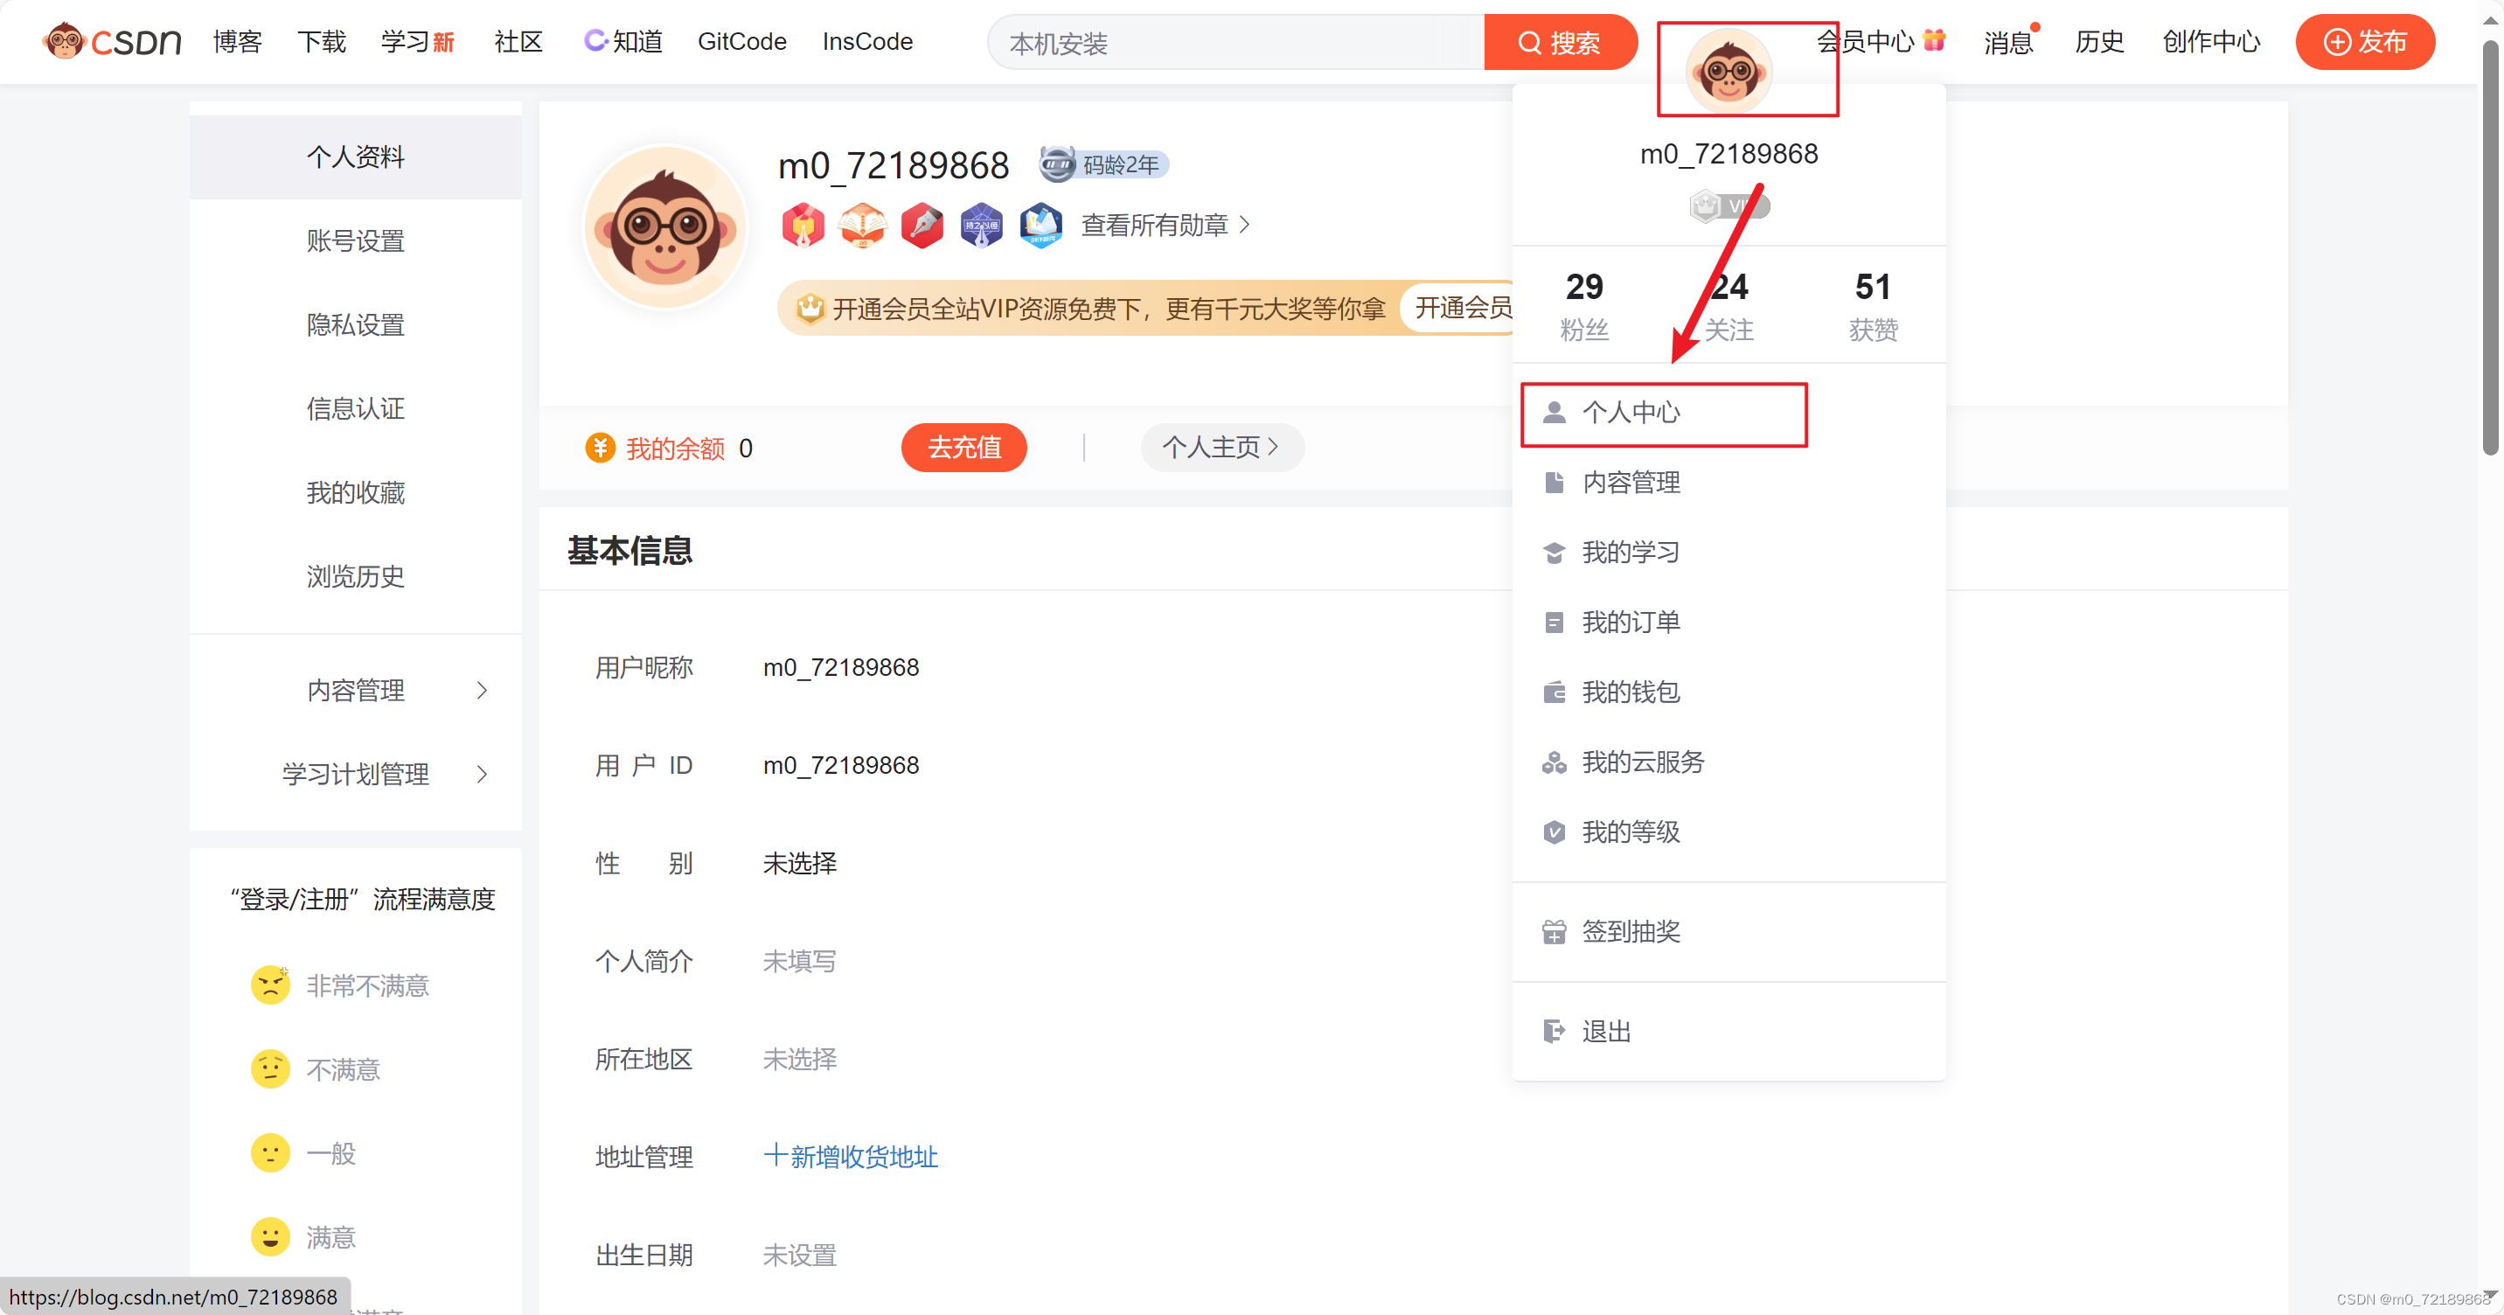2504x1315 pixels.
Task: Open 查看所有勋章 badges chevron link
Action: pyautogui.click(x=1165, y=226)
